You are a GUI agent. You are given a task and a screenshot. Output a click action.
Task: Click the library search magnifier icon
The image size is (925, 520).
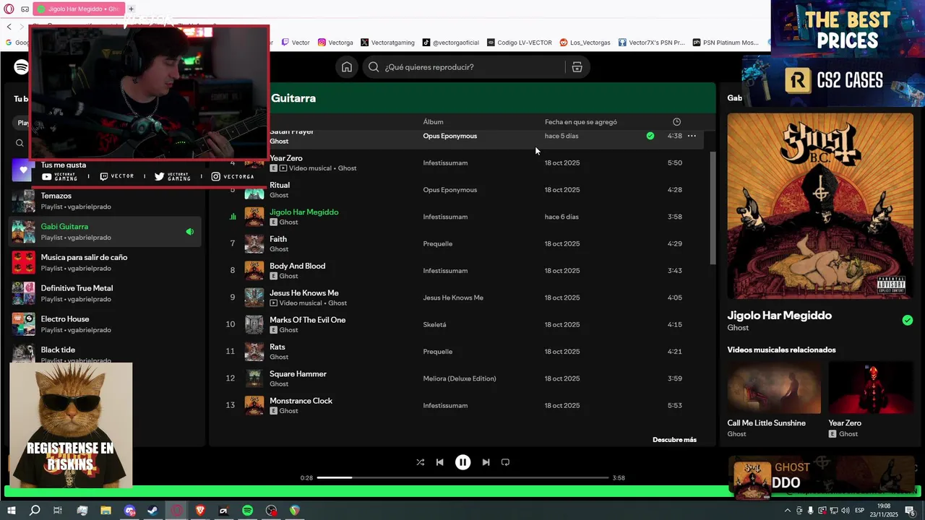[20, 143]
